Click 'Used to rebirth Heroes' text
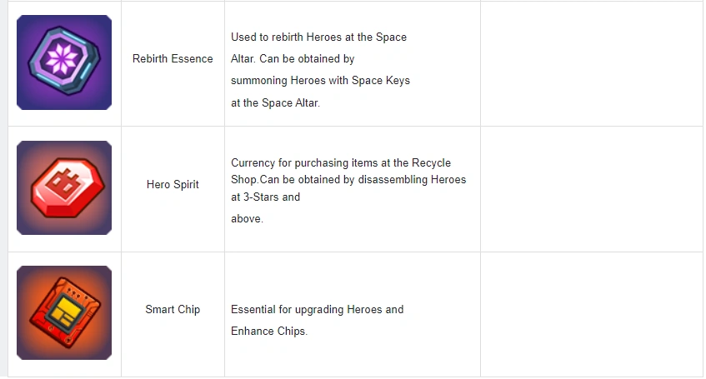 coord(287,37)
